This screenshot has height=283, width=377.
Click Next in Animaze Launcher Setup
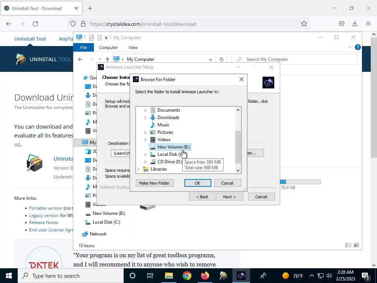pyautogui.click(x=230, y=197)
